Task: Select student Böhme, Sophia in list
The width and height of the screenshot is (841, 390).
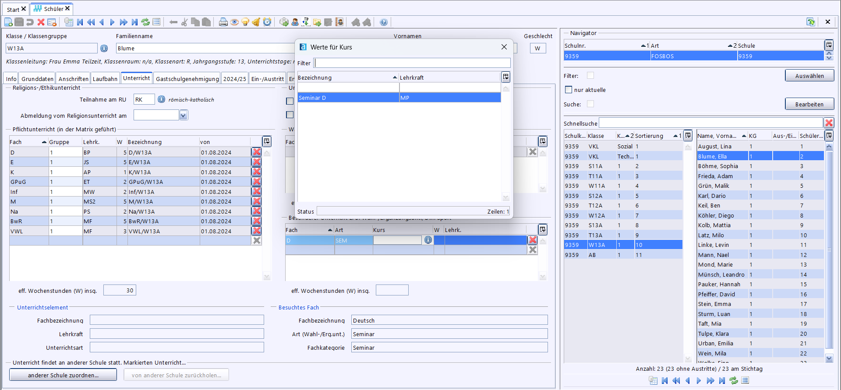Action: pyautogui.click(x=760, y=166)
